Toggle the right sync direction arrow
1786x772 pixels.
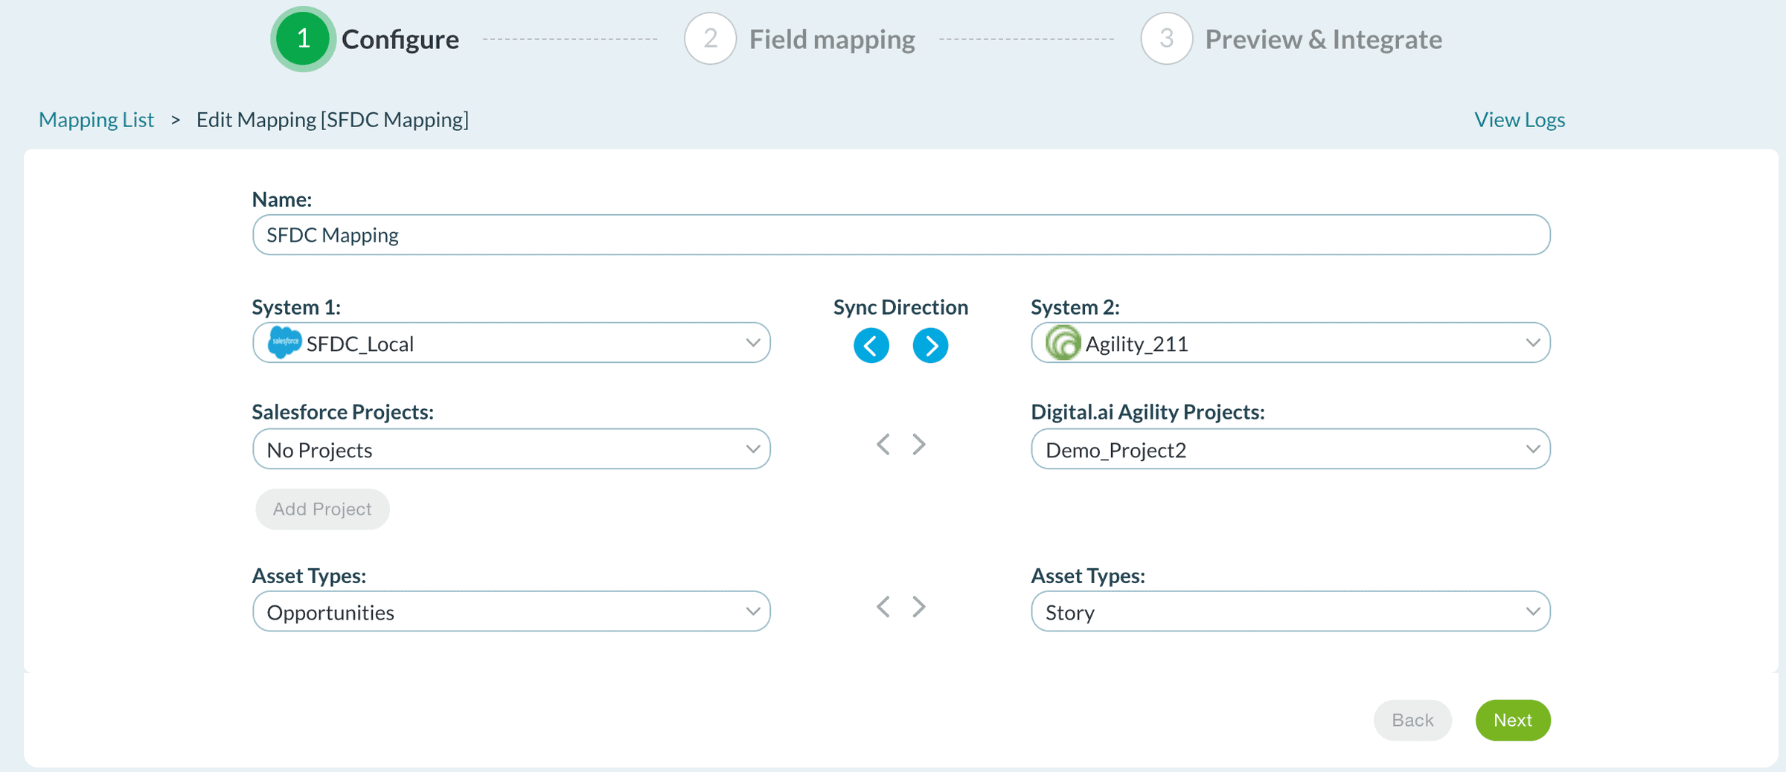pyautogui.click(x=929, y=346)
